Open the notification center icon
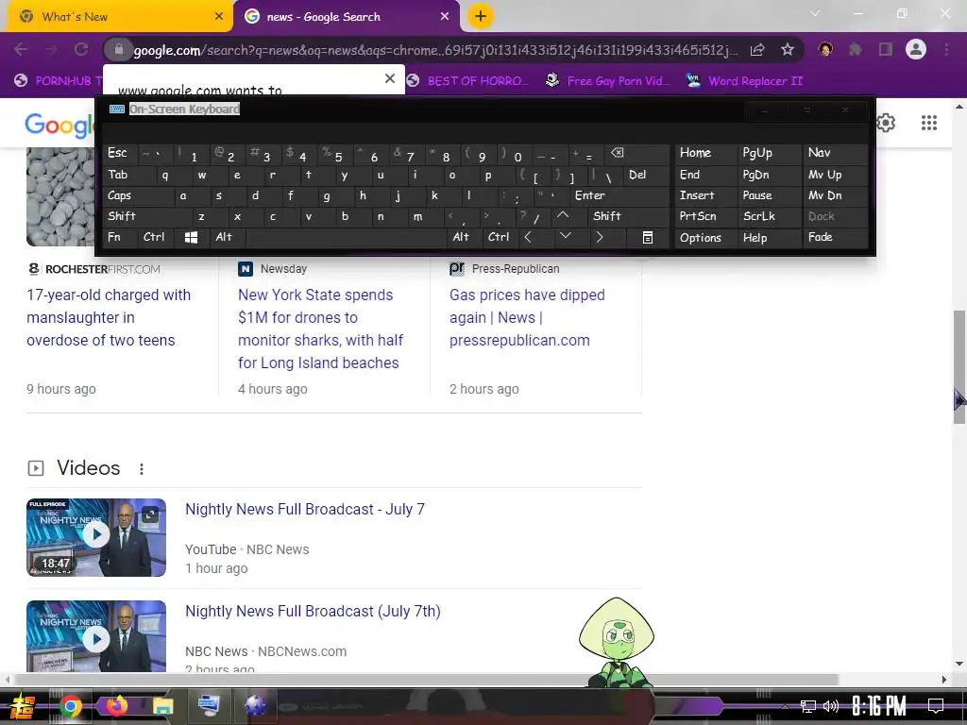This screenshot has height=725, width=967. 936,706
